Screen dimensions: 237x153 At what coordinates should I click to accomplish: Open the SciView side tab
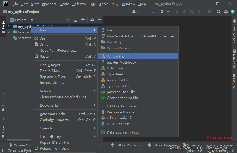(x=234, y=82)
